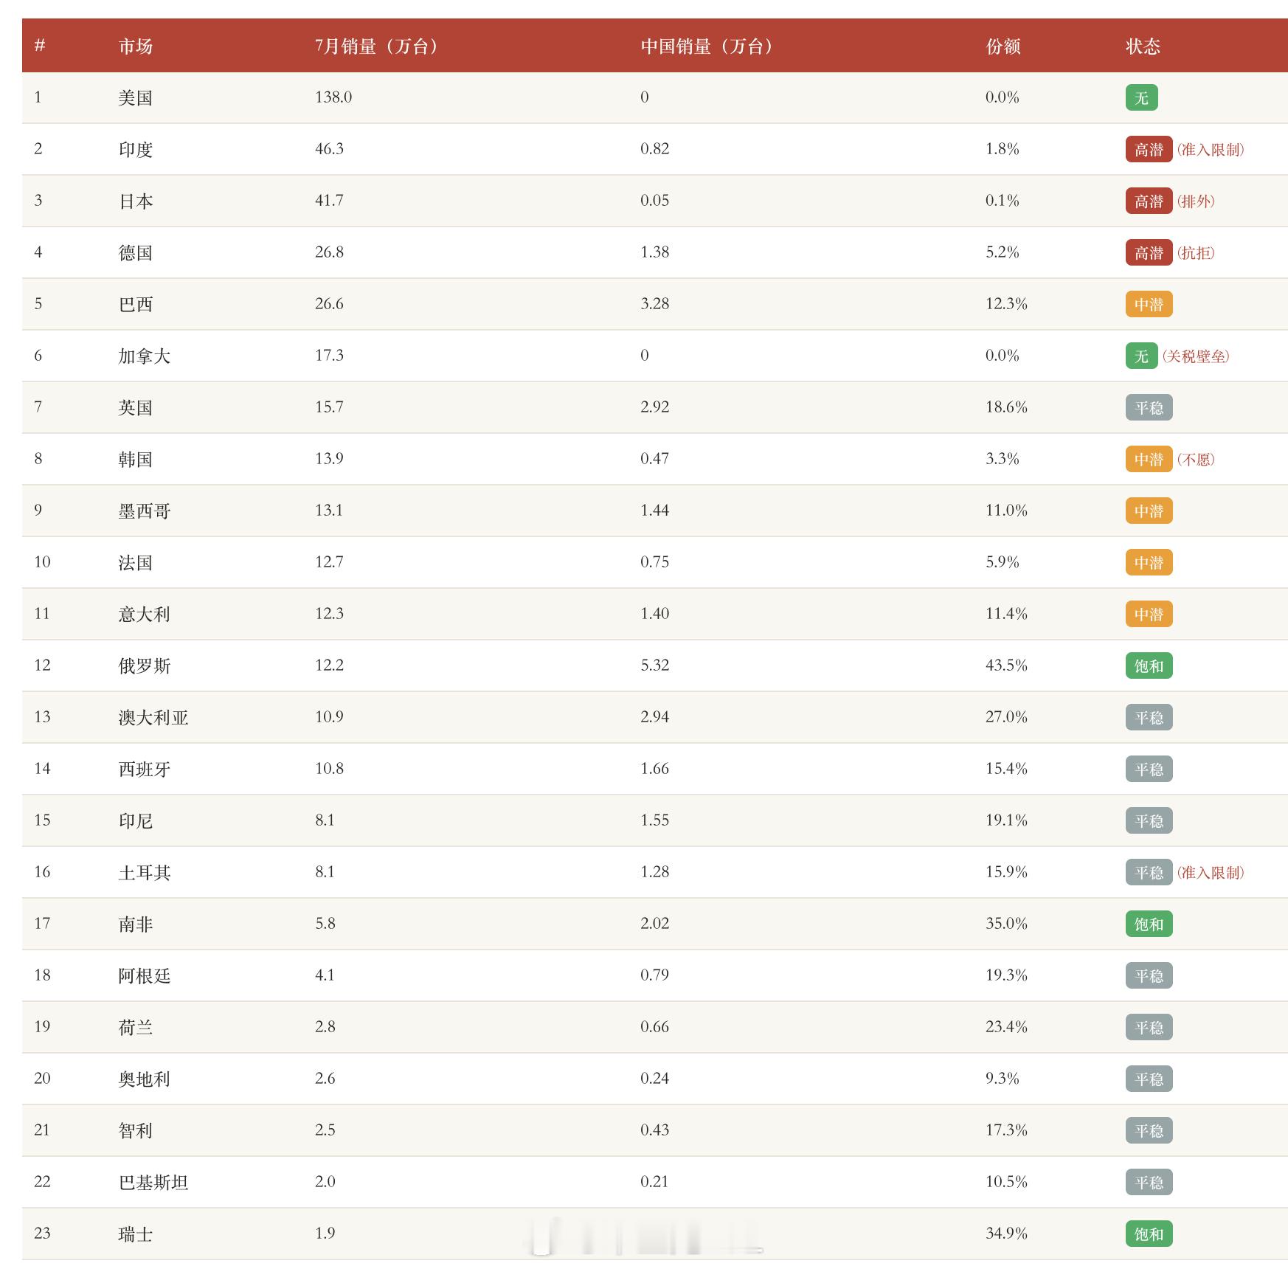Click the 关税壁垒 note beside 加拿大
This screenshot has height=1269, width=1288.
[1196, 356]
